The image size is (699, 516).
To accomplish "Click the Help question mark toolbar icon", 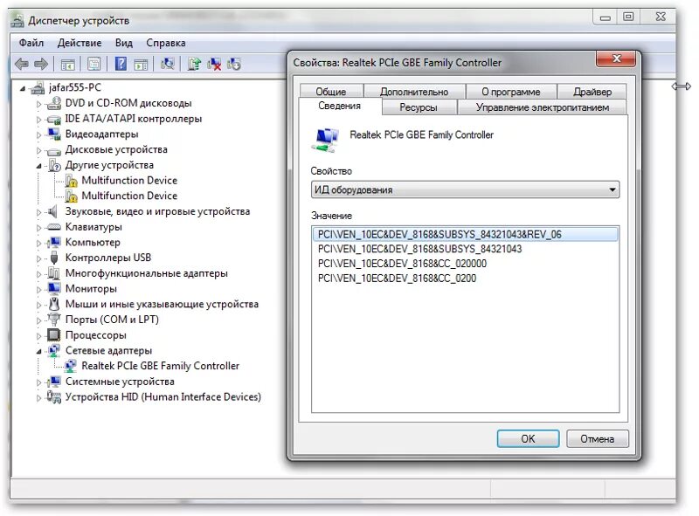I will [121, 64].
